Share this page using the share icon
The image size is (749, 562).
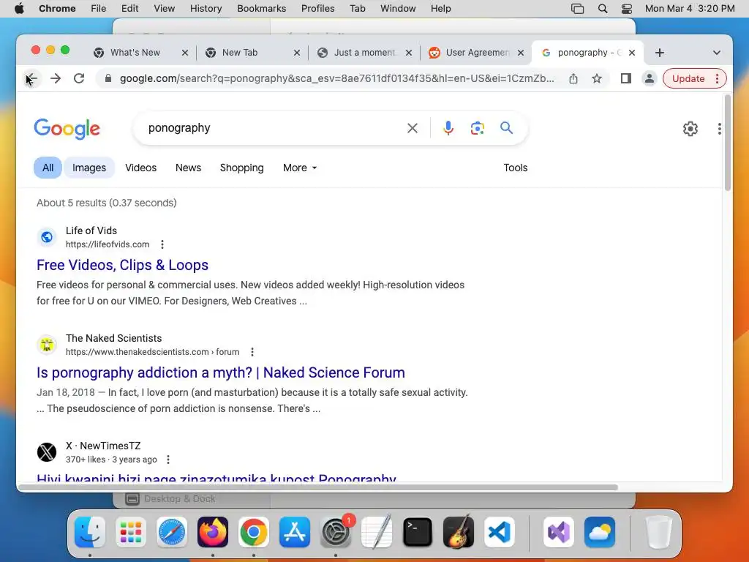pyautogui.click(x=573, y=78)
